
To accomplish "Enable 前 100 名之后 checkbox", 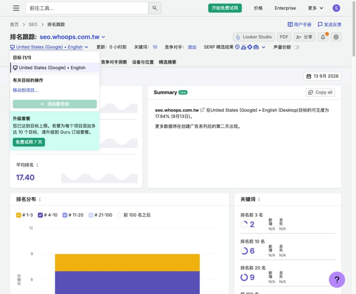I will (120, 215).
